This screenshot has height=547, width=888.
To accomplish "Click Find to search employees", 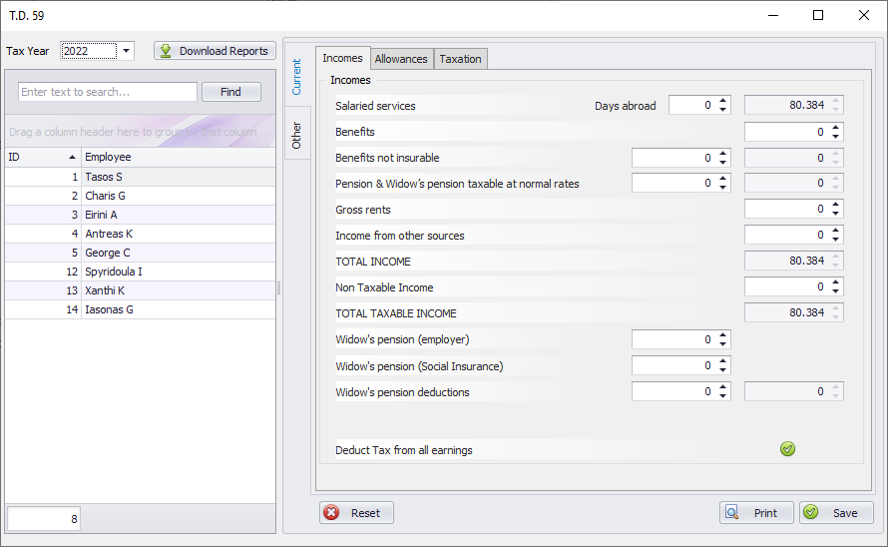I will 230,92.
